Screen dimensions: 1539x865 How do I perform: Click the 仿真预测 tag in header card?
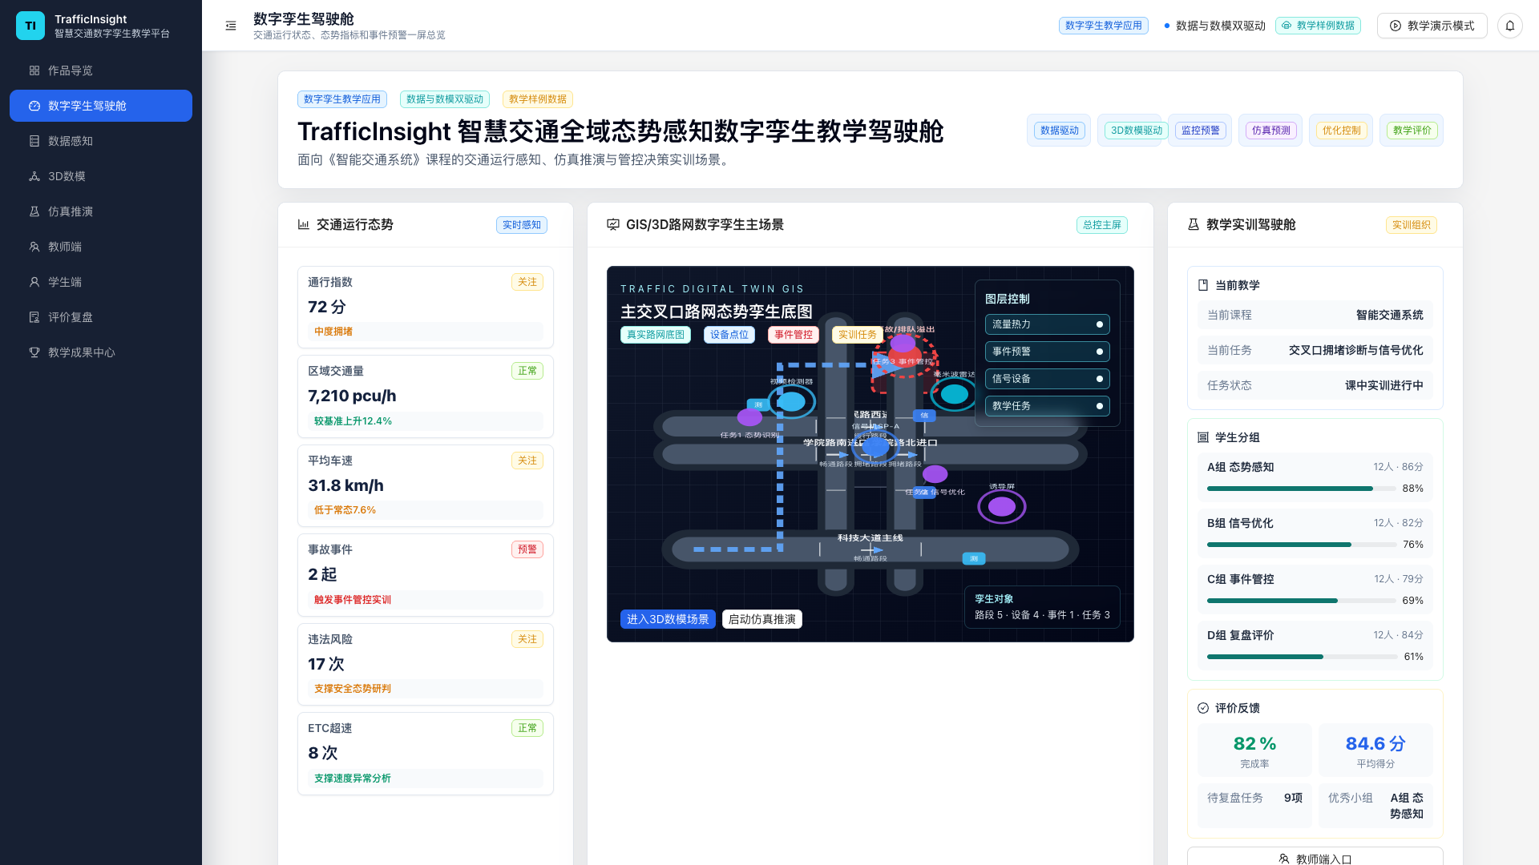coord(1271,131)
